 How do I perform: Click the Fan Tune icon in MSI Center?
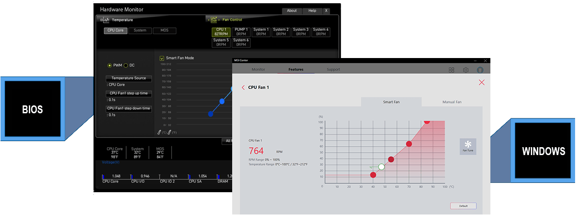pos(468,146)
